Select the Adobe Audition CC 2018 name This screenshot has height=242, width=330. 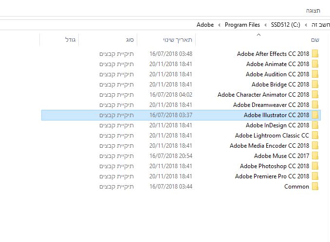(277, 74)
